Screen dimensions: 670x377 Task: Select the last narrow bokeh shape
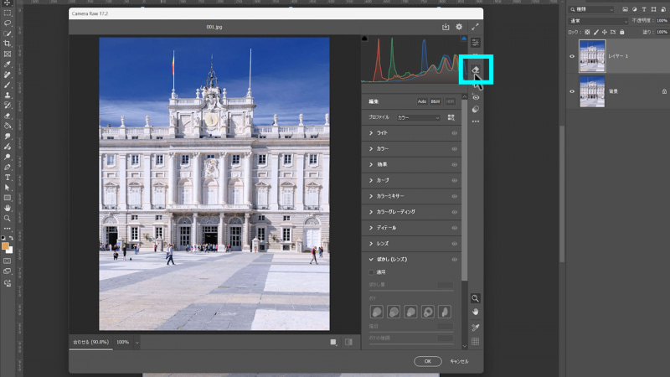pos(445,312)
